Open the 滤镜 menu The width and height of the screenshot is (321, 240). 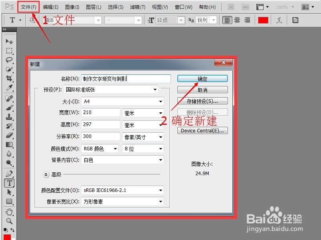click(138, 7)
